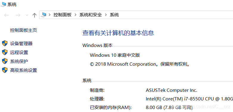Click shield icon beside 系统保护

click(5, 61)
